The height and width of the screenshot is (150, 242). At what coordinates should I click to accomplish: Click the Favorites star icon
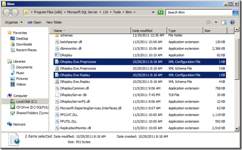tap(9, 32)
